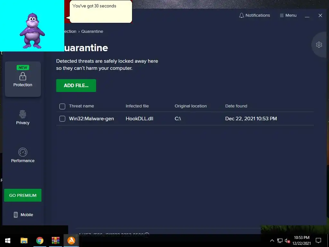Screen dimensions: 329x247
Task: Open the Protection section in sidebar
Action: click(x=23, y=79)
